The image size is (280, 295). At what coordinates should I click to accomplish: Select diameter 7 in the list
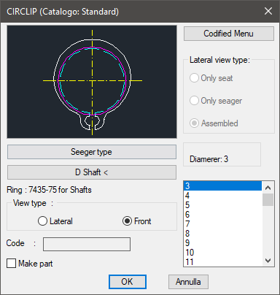point(223,224)
